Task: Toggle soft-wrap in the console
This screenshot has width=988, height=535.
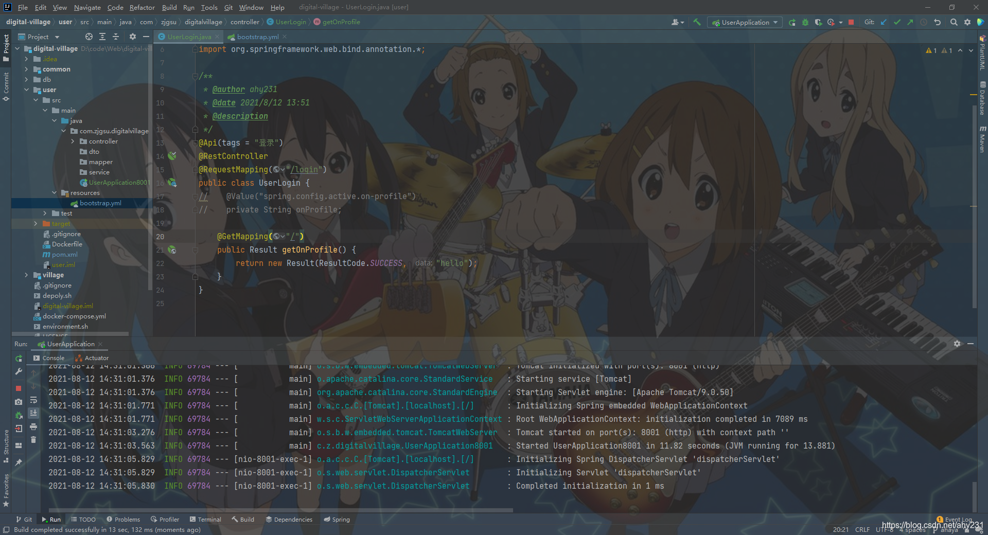Action: point(33,400)
